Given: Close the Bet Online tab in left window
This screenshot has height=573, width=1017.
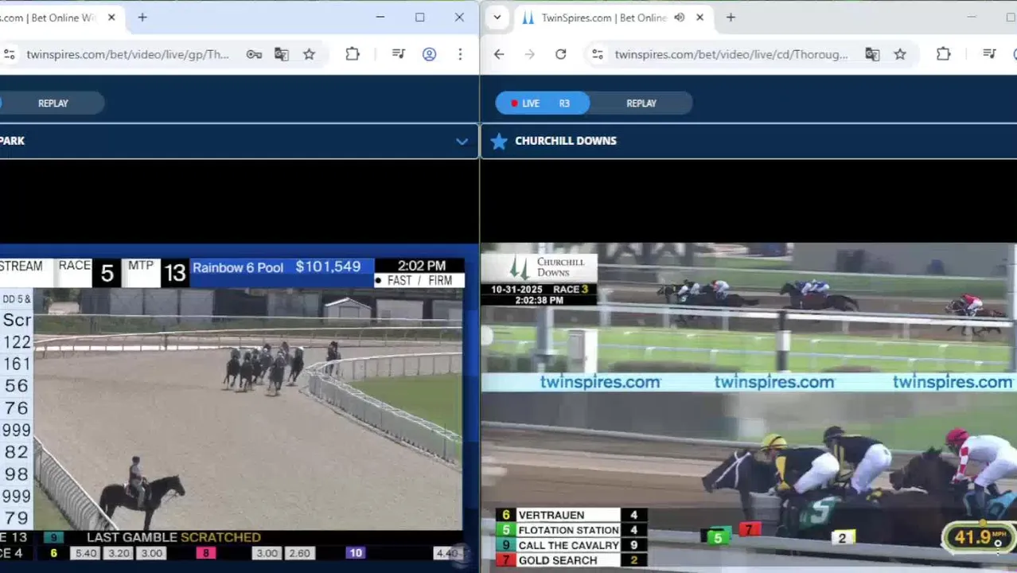Looking at the screenshot, I should (x=111, y=17).
